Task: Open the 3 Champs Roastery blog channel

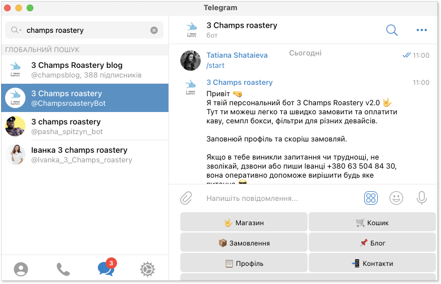Action: (x=85, y=70)
